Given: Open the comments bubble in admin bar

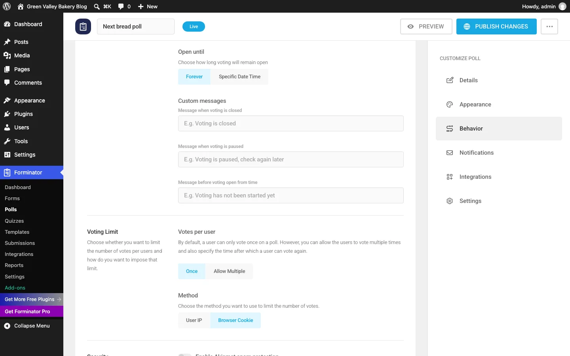Looking at the screenshot, I should [121, 6].
